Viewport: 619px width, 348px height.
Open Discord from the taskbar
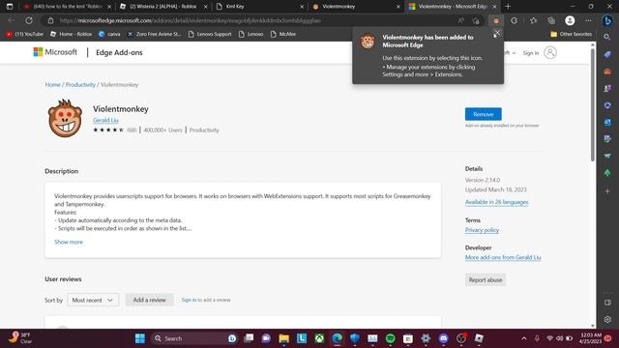[443, 338]
